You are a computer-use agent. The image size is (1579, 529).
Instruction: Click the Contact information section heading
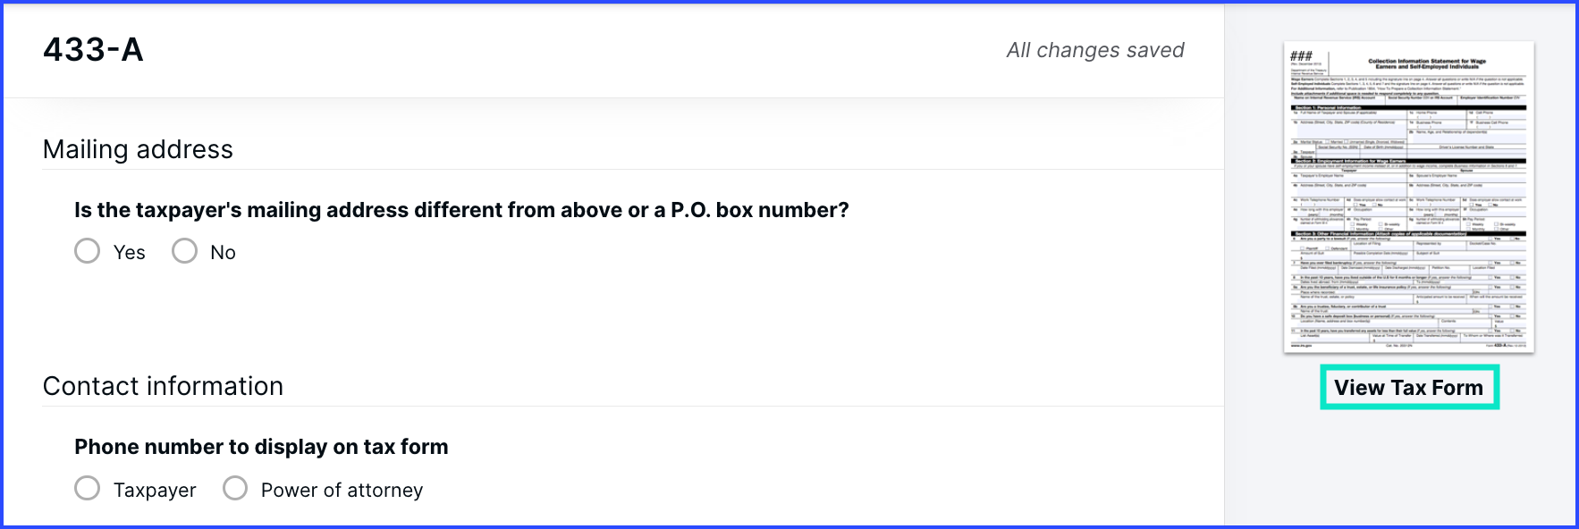(163, 386)
